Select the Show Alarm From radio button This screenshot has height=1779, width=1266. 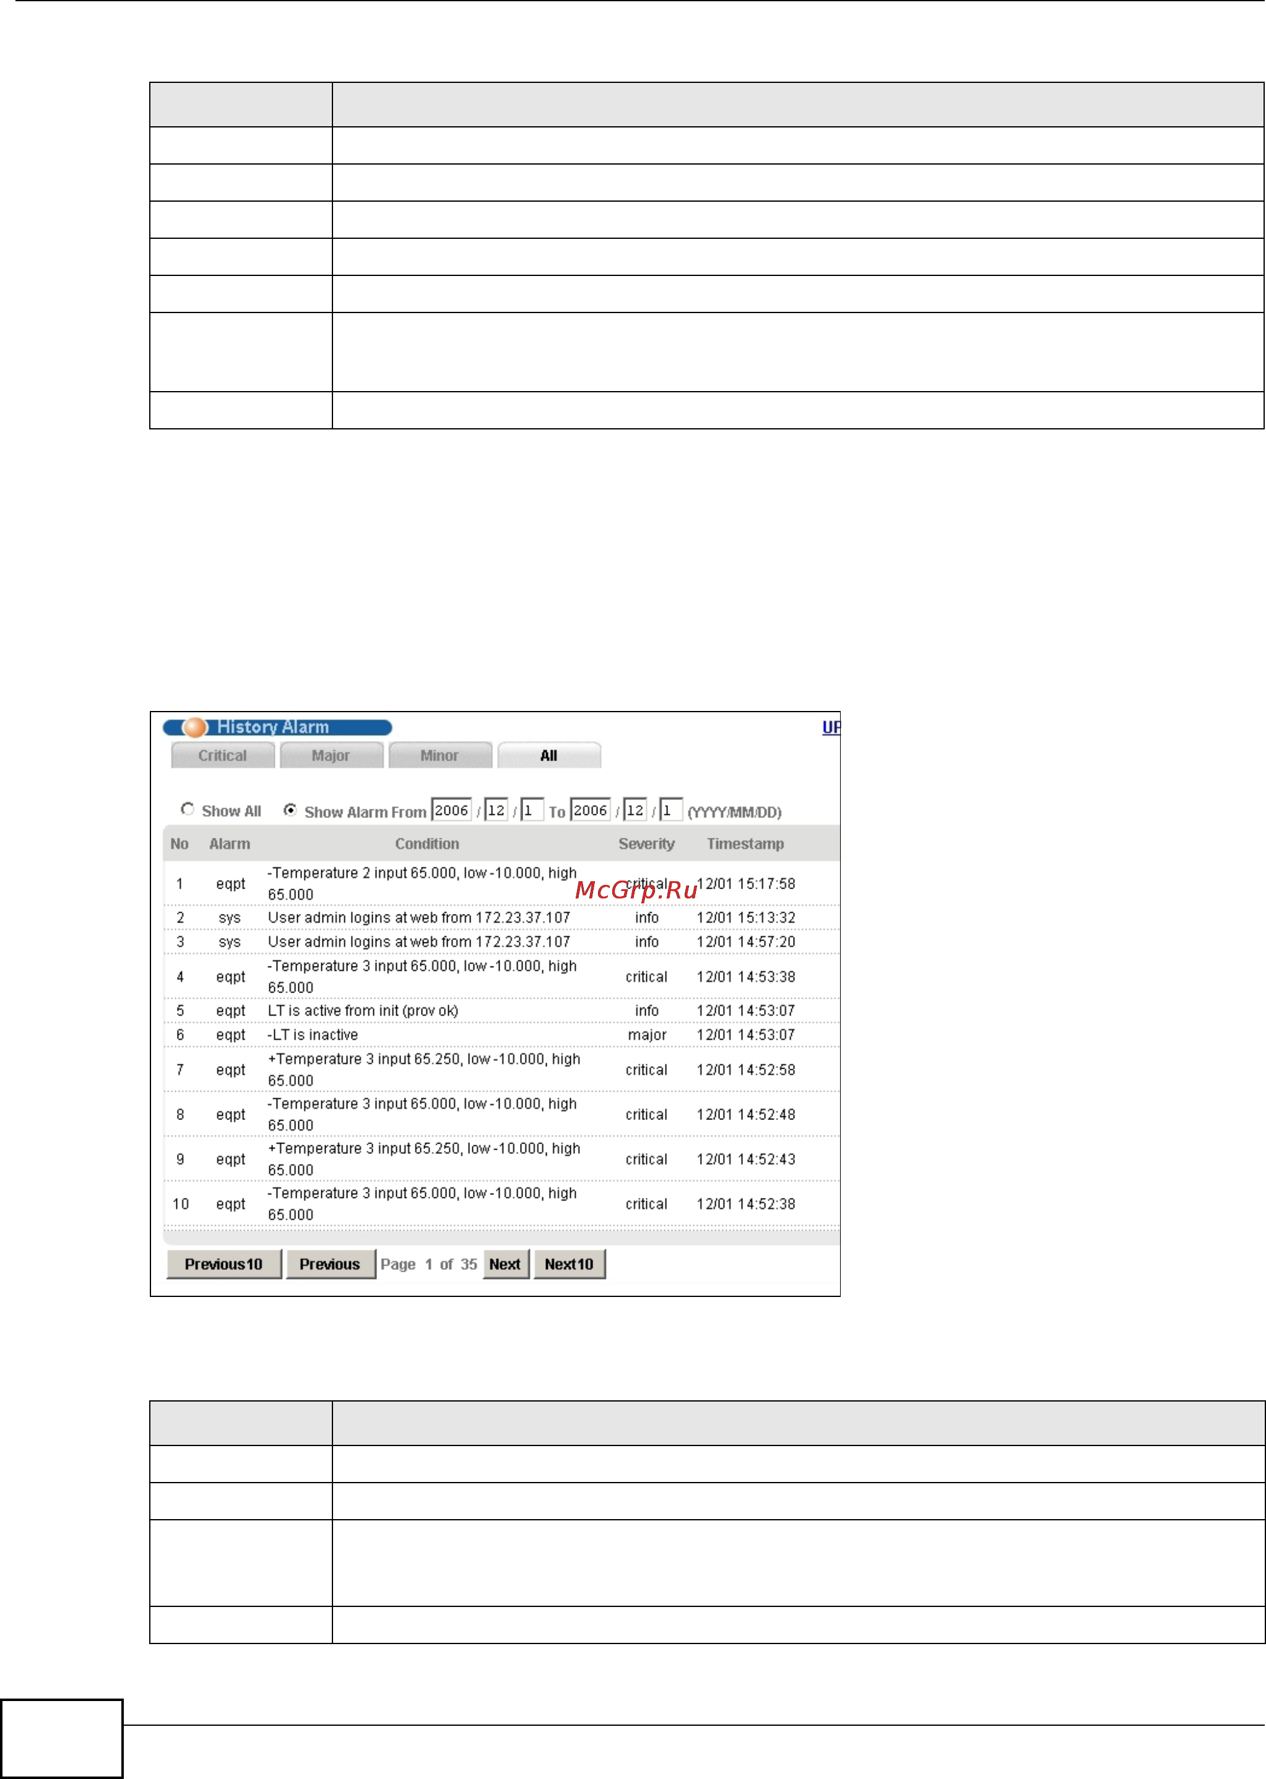tap(290, 809)
